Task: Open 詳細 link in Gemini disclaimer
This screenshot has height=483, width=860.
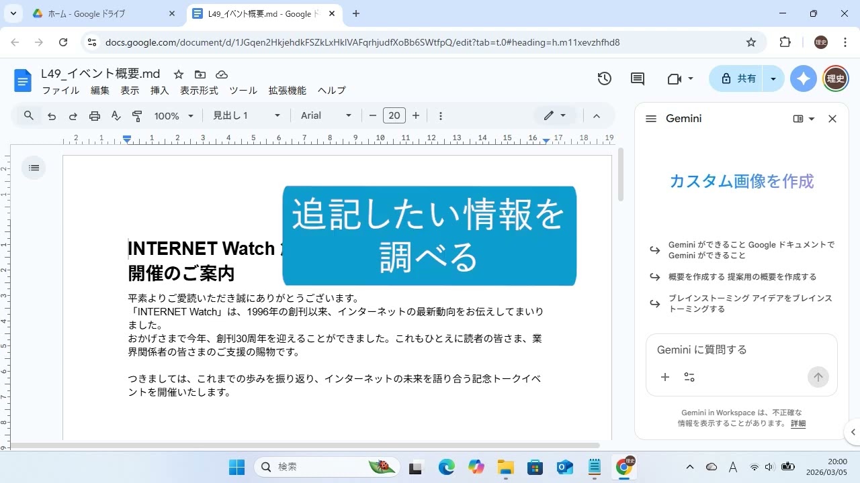Action: (798, 423)
